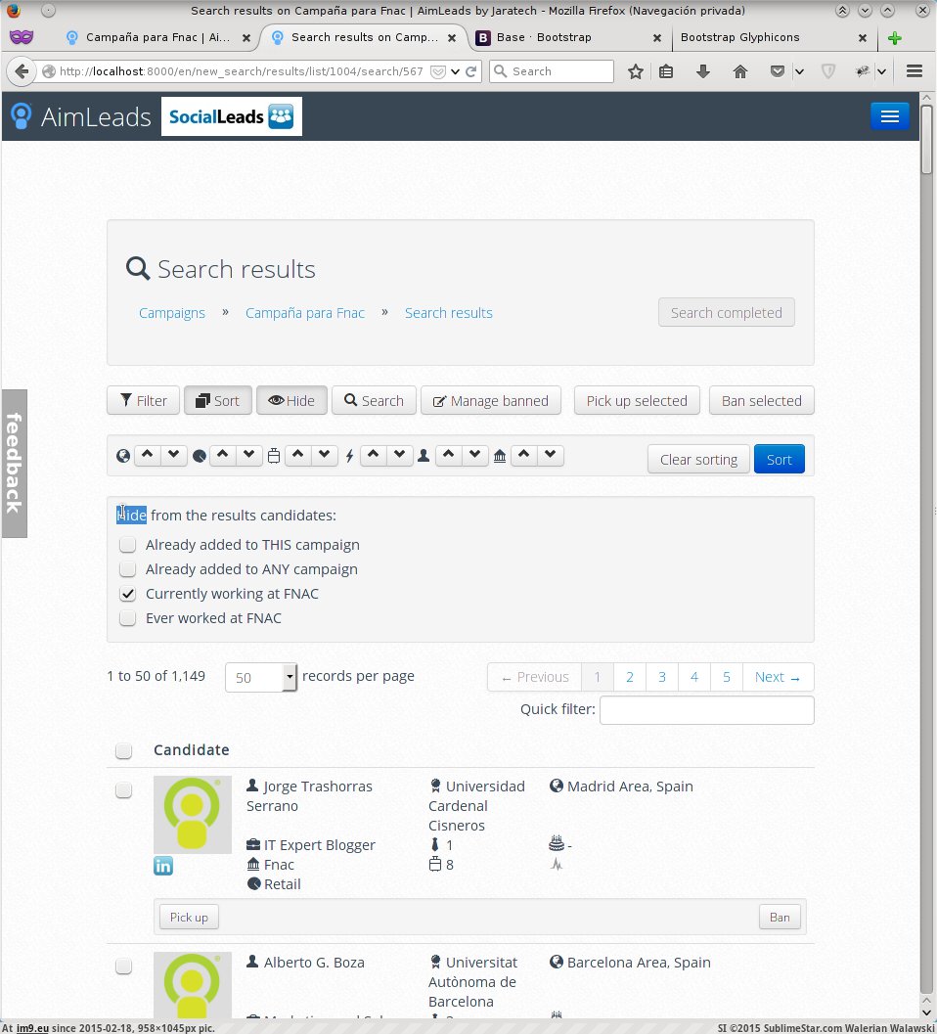Image resolution: width=937 pixels, height=1034 pixels.
Task: Sort descending by lightning bolt column
Action: coord(399,456)
